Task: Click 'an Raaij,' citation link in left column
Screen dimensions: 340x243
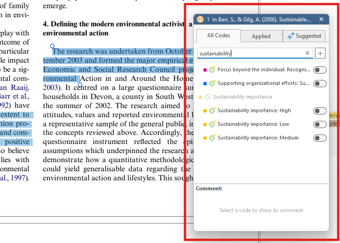Action: [15, 88]
